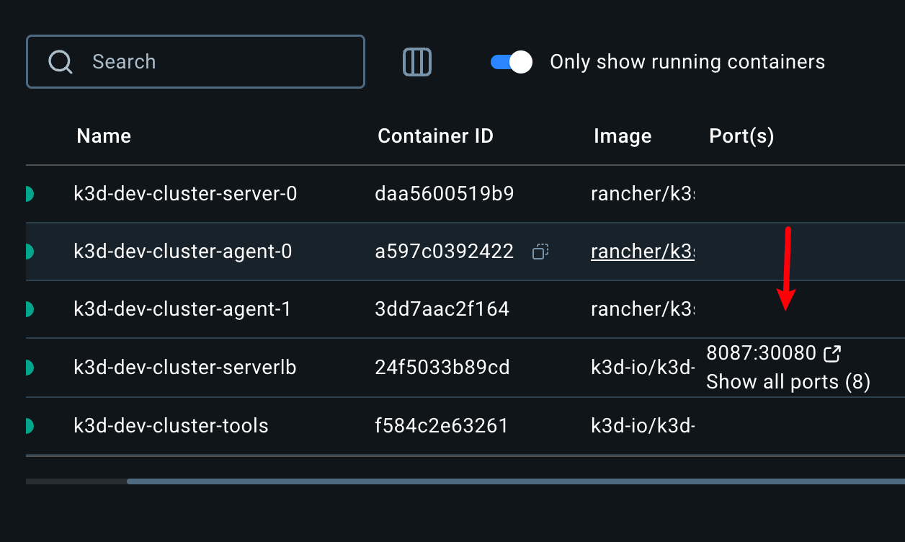Expand Show all ports (8)
905x542 pixels.
click(x=788, y=382)
